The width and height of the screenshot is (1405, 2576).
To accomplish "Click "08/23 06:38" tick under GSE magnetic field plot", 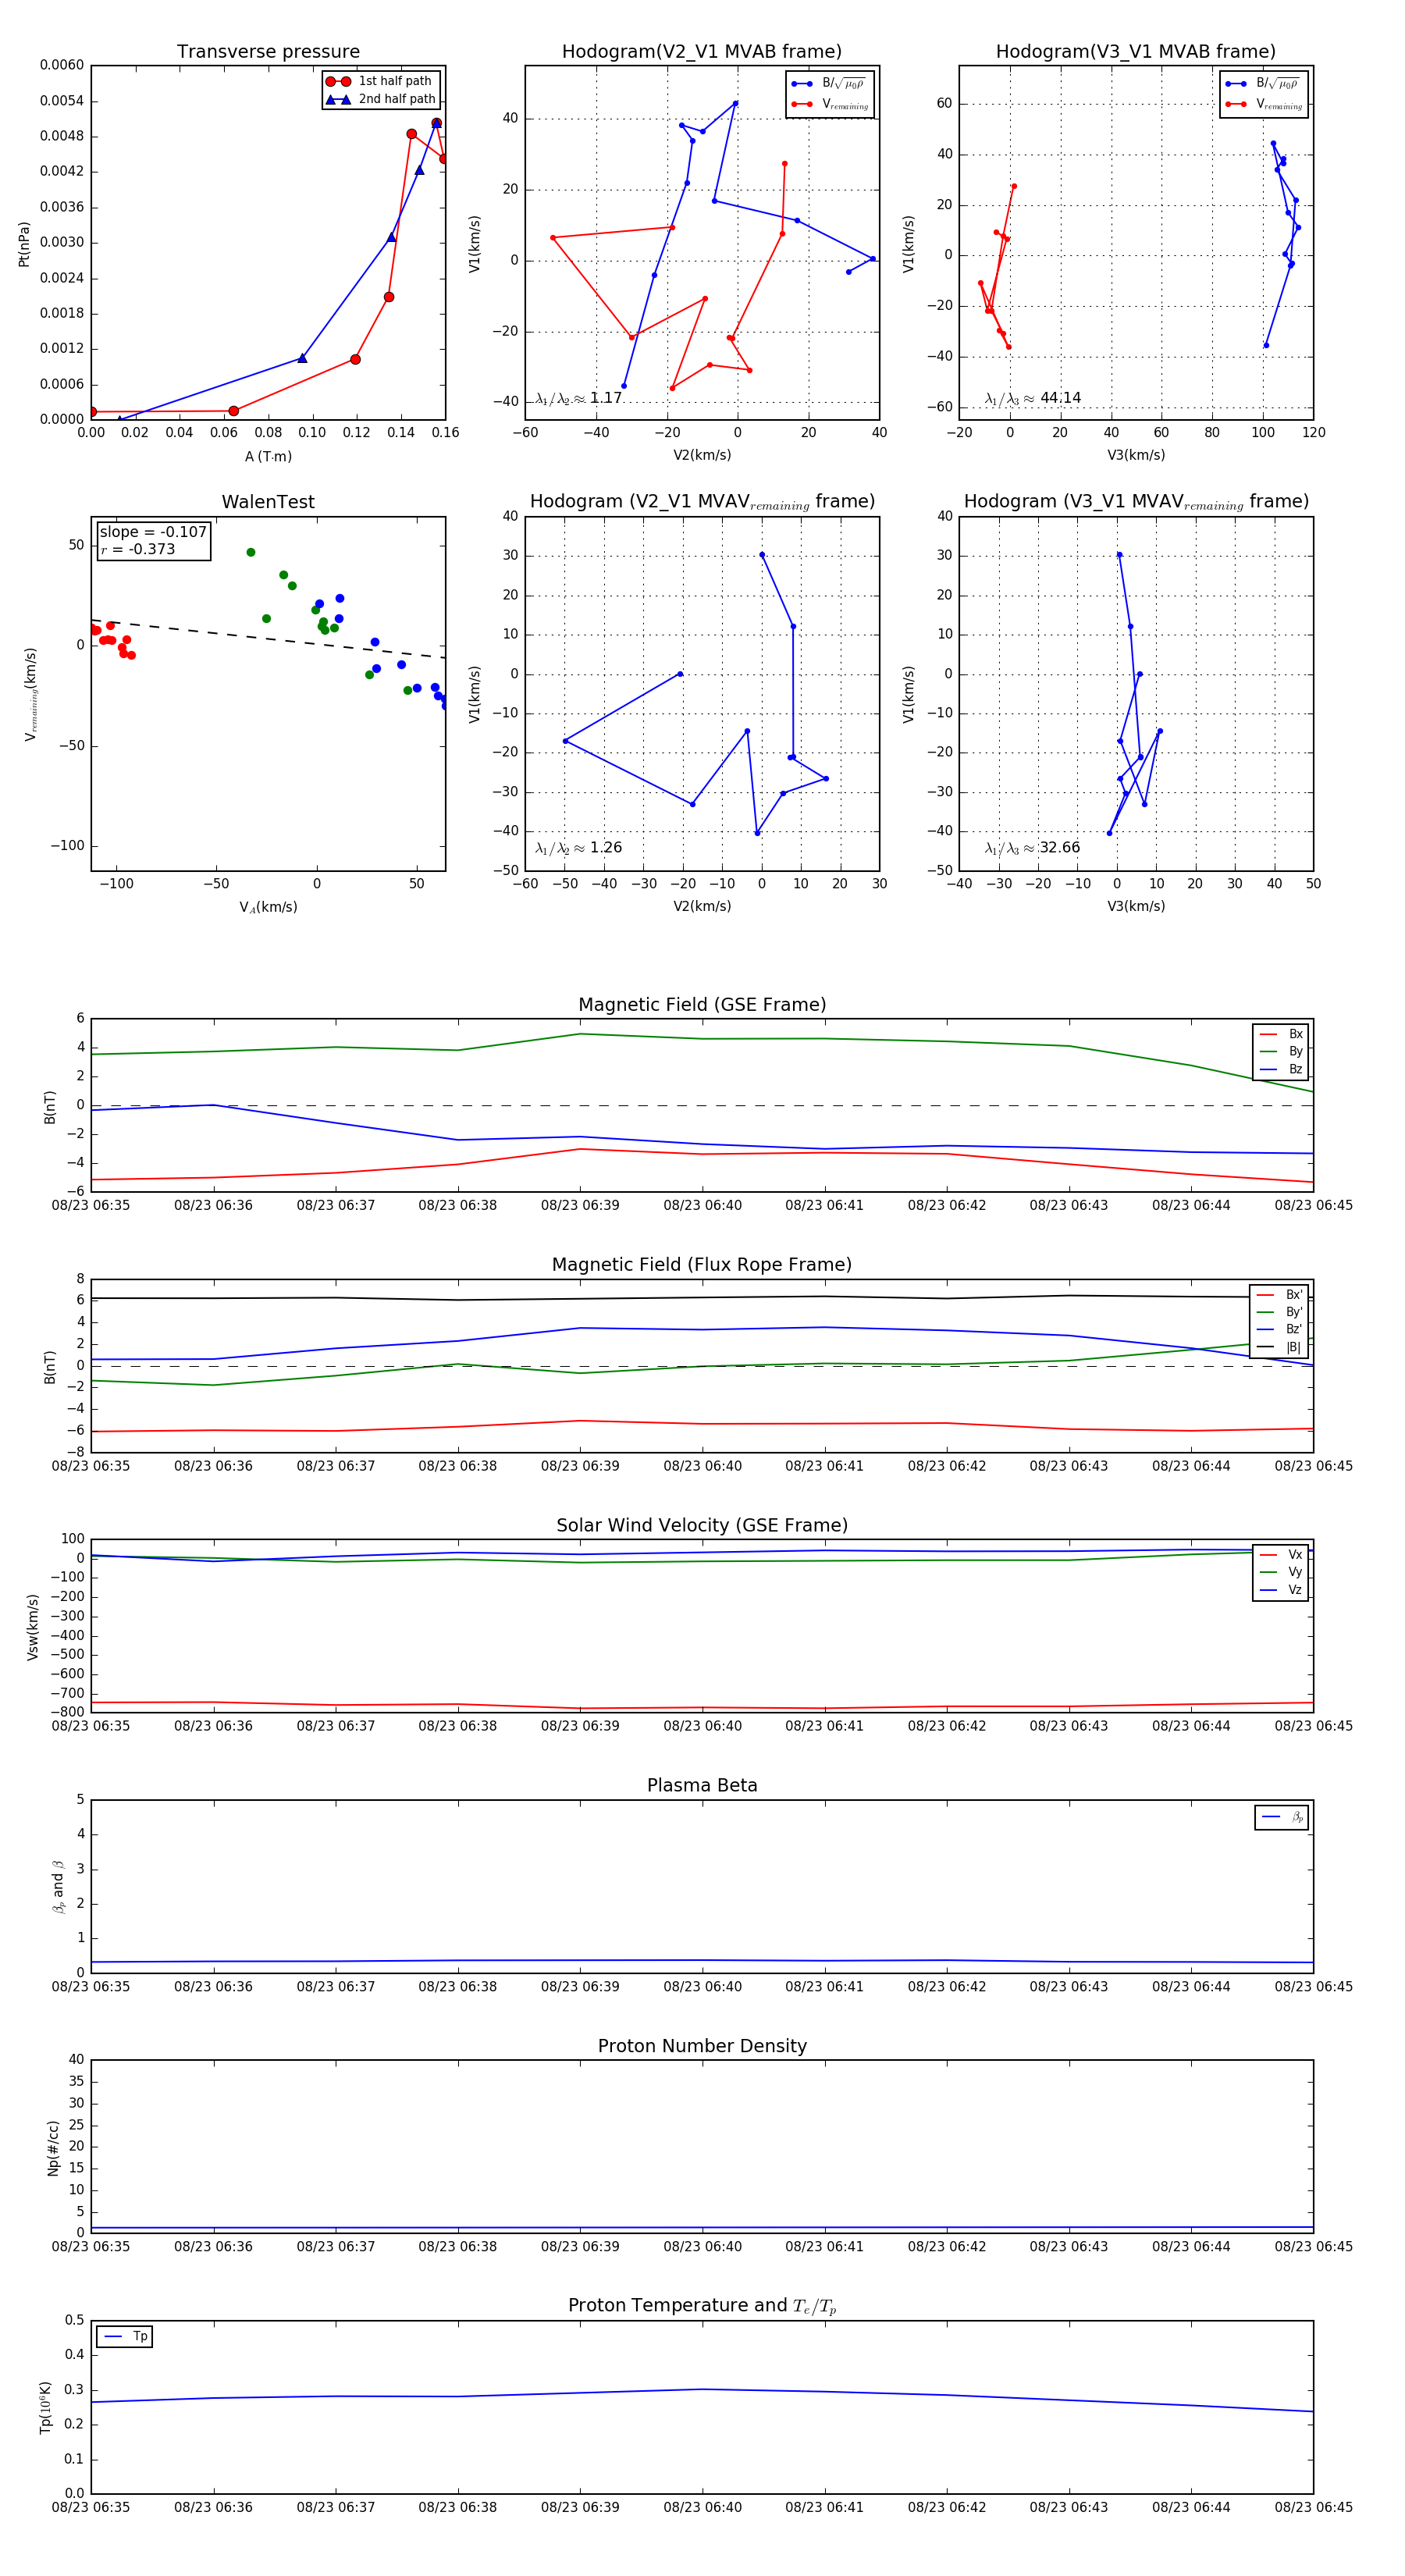I will click(x=457, y=1205).
